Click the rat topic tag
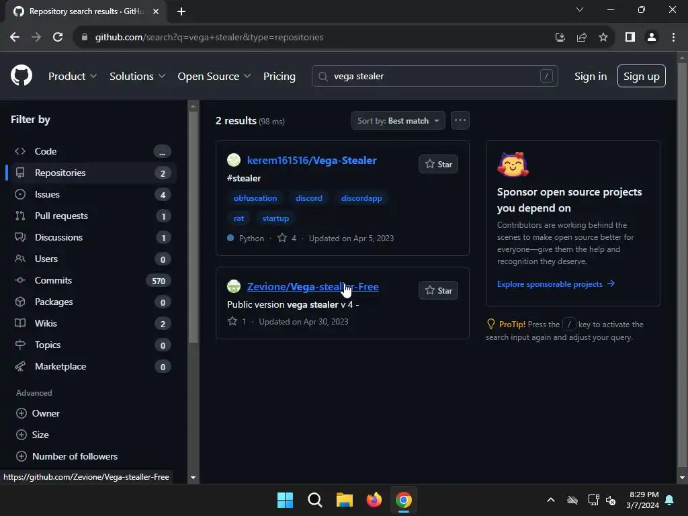 pyautogui.click(x=239, y=218)
